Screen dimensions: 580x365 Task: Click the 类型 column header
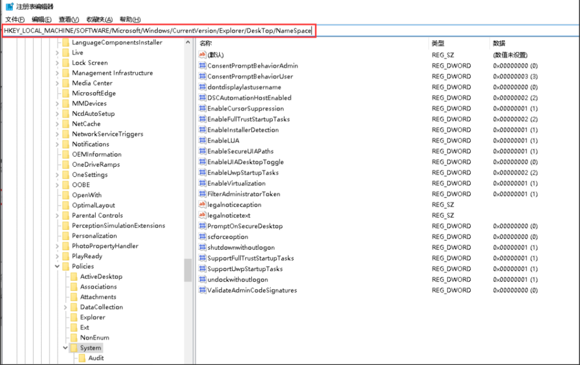(438, 43)
